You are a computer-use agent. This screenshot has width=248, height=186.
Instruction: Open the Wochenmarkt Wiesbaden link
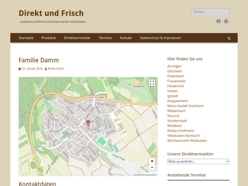coord(187,140)
